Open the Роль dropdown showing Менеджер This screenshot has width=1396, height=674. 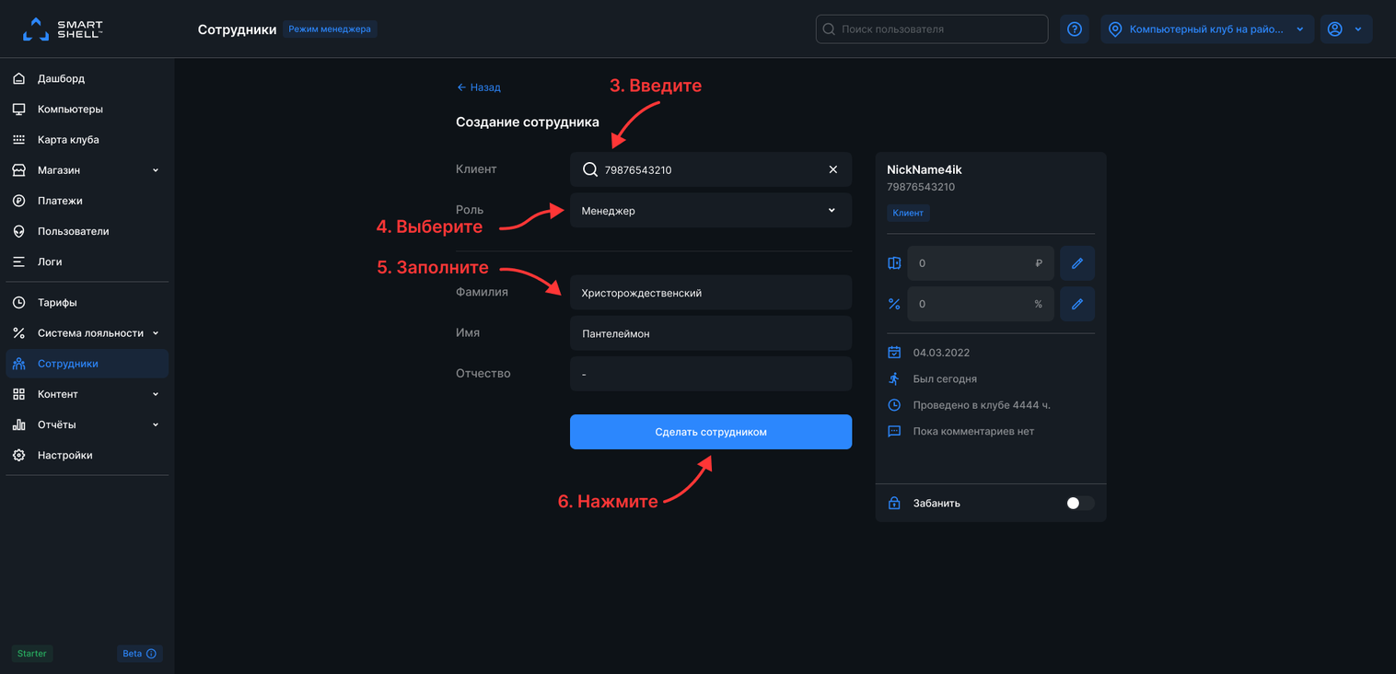711,210
